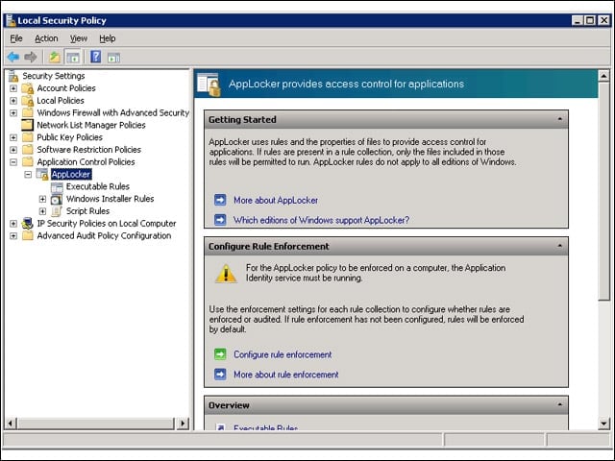615x461 pixels.
Task: Select Application Control Policies in tree
Action: point(86,162)
